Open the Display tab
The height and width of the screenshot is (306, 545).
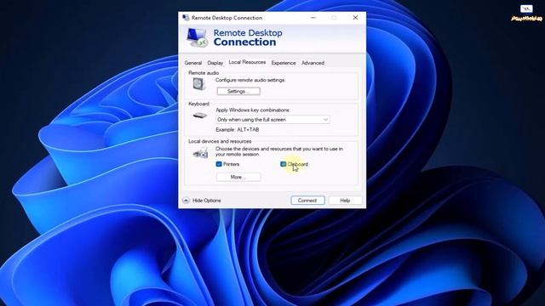pos(215,63)
